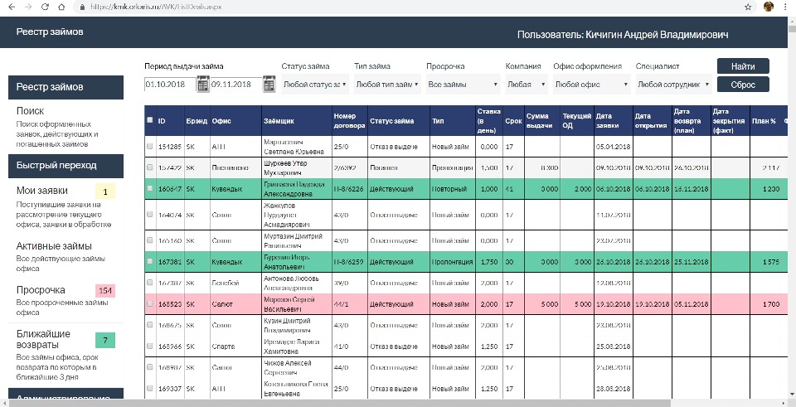Go back in browser history

pos(12,7)
